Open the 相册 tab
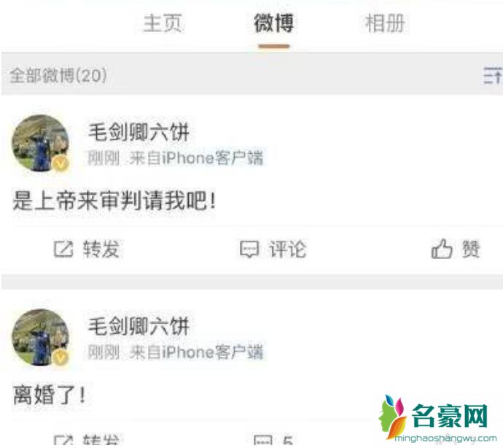 (x=385, y=23)
